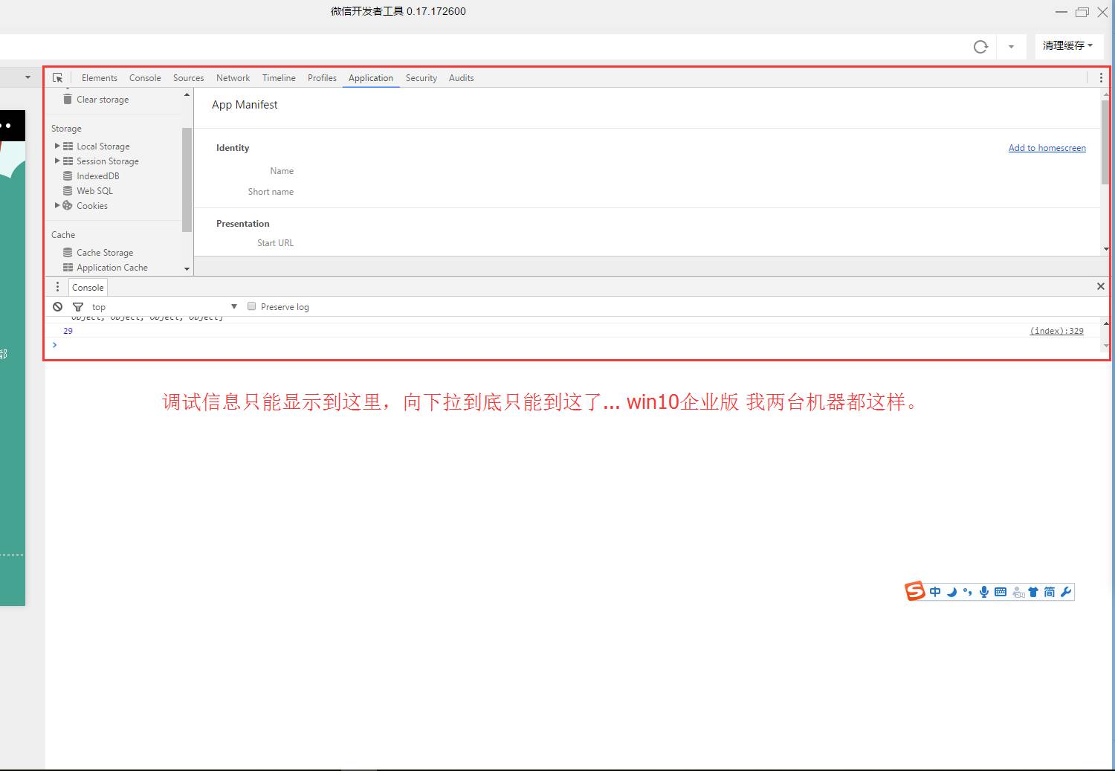Open the dropdown arrow above simulator panel
1115x771 pixels.
tap(28, 77)
